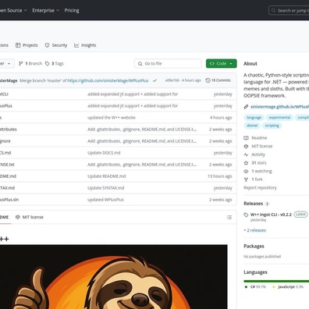
Task: Open the WPlusPlus GitHub URL in commit message
Action: 108,80
